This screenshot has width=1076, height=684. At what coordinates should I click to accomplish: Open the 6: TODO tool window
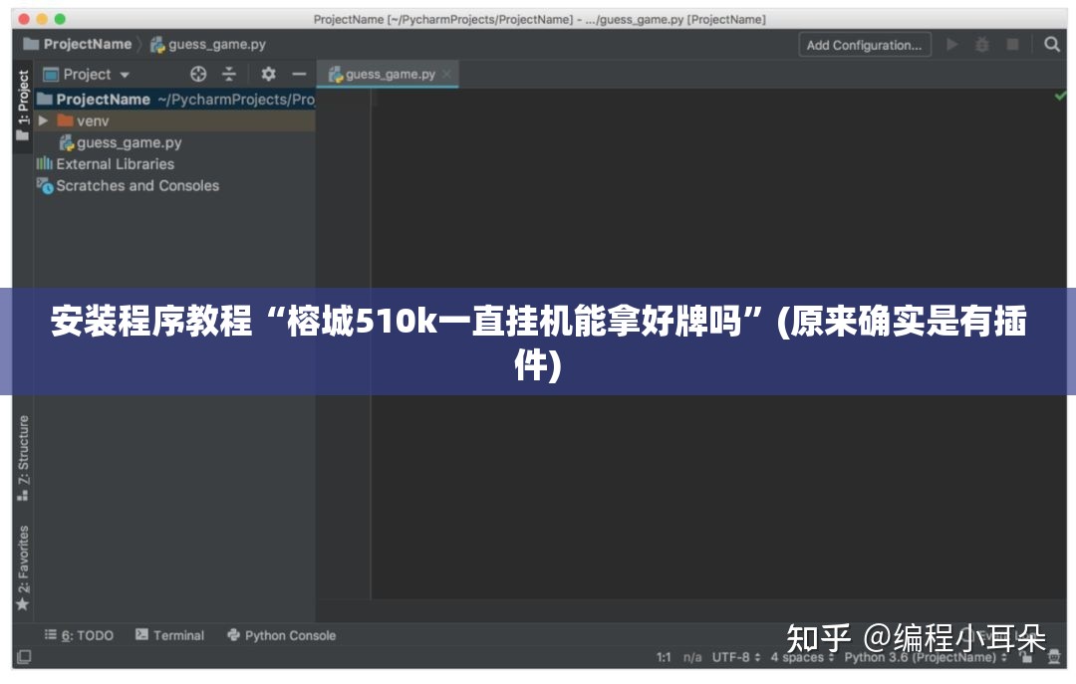(x=79, y=635)
